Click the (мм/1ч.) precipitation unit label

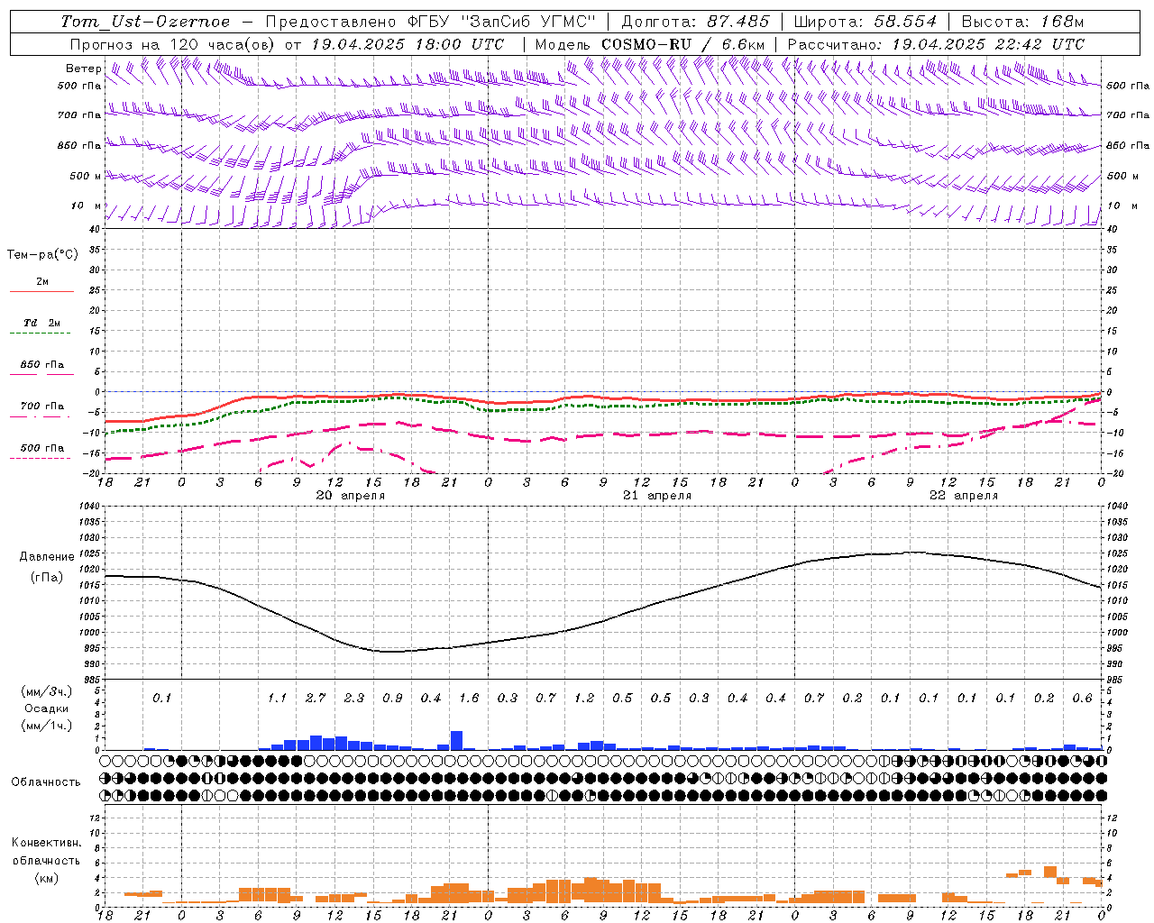pos(47,726)
